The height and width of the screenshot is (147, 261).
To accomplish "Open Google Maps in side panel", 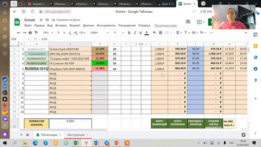I will [x=256, y=80].
